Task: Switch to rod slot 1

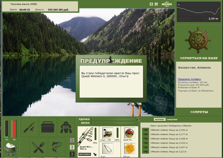Action: 72,140
